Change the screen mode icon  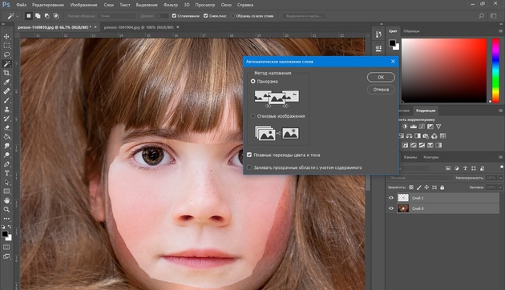(6, 256)
